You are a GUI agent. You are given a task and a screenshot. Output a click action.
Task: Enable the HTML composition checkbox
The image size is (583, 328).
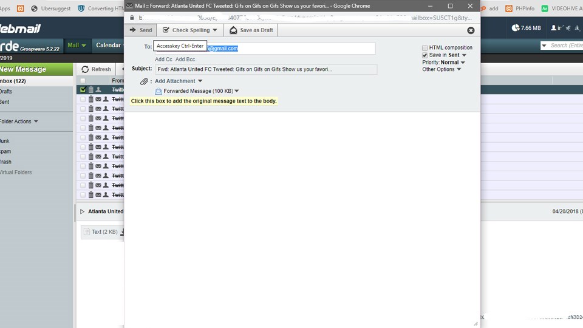[425, 48]
